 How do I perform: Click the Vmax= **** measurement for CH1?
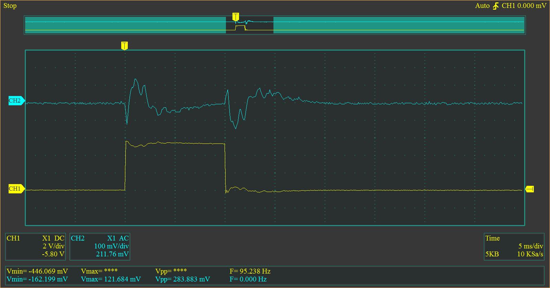point(99,271)
